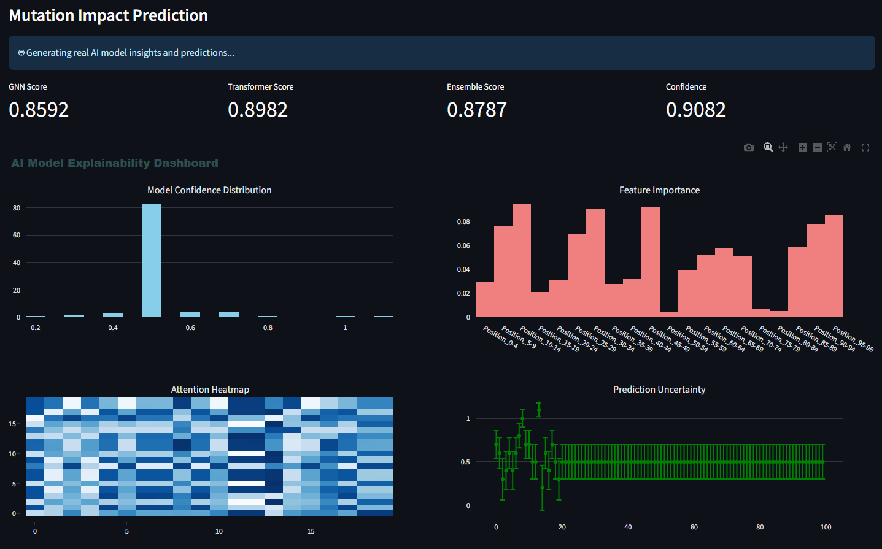Activate the Pan arrows tool
The image size is (882, 549).
[x=783, y=147]
